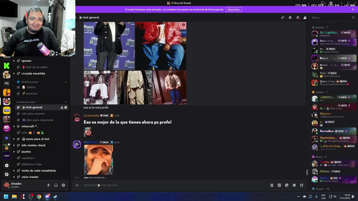Image resolution: width=358 pixels, height=201 pixels.
Task: Close the purple Streamer mode banner
Action: 353,9
